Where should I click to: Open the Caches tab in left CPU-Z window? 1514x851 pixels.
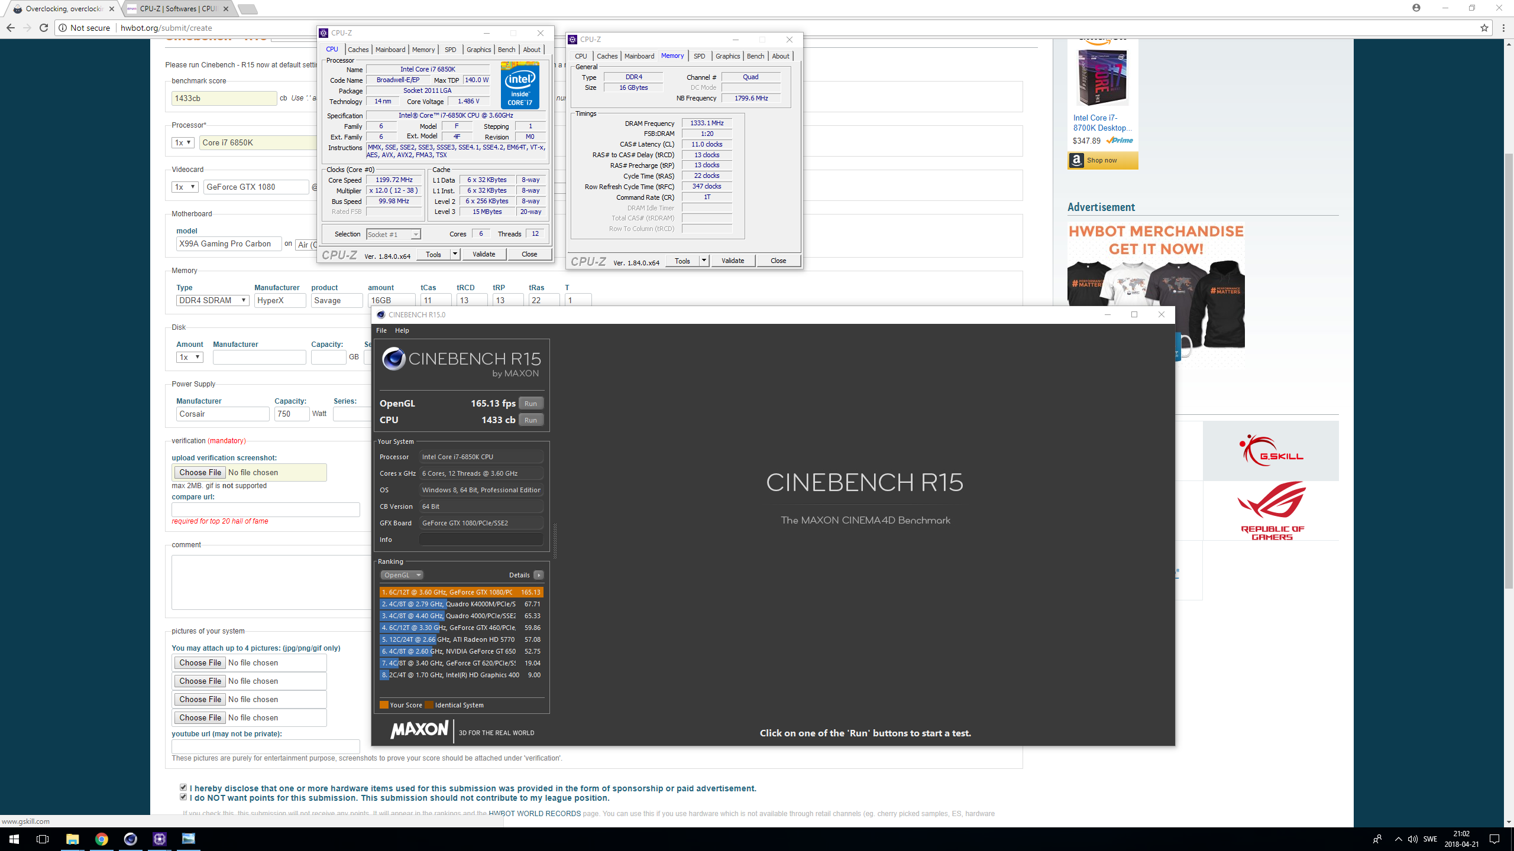(358, 50)
